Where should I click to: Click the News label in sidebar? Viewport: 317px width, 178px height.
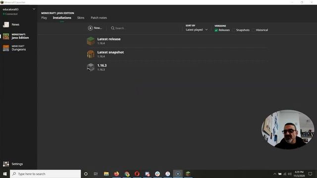(15, 24)
